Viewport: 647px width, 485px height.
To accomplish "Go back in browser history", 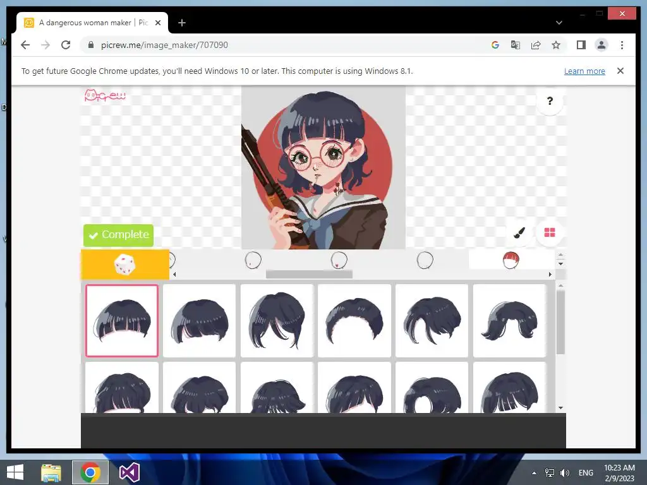I will pos(25,45).
